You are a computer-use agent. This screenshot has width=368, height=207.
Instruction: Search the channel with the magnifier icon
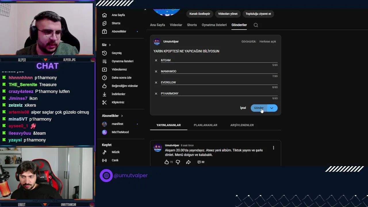coord(256,25)
